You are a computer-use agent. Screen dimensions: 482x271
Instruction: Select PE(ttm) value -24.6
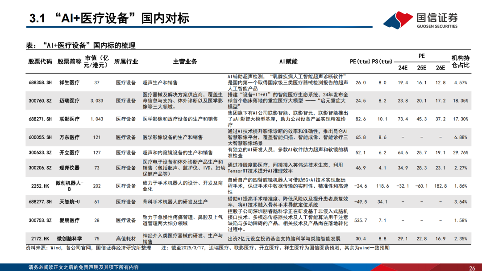click(361, 186)
